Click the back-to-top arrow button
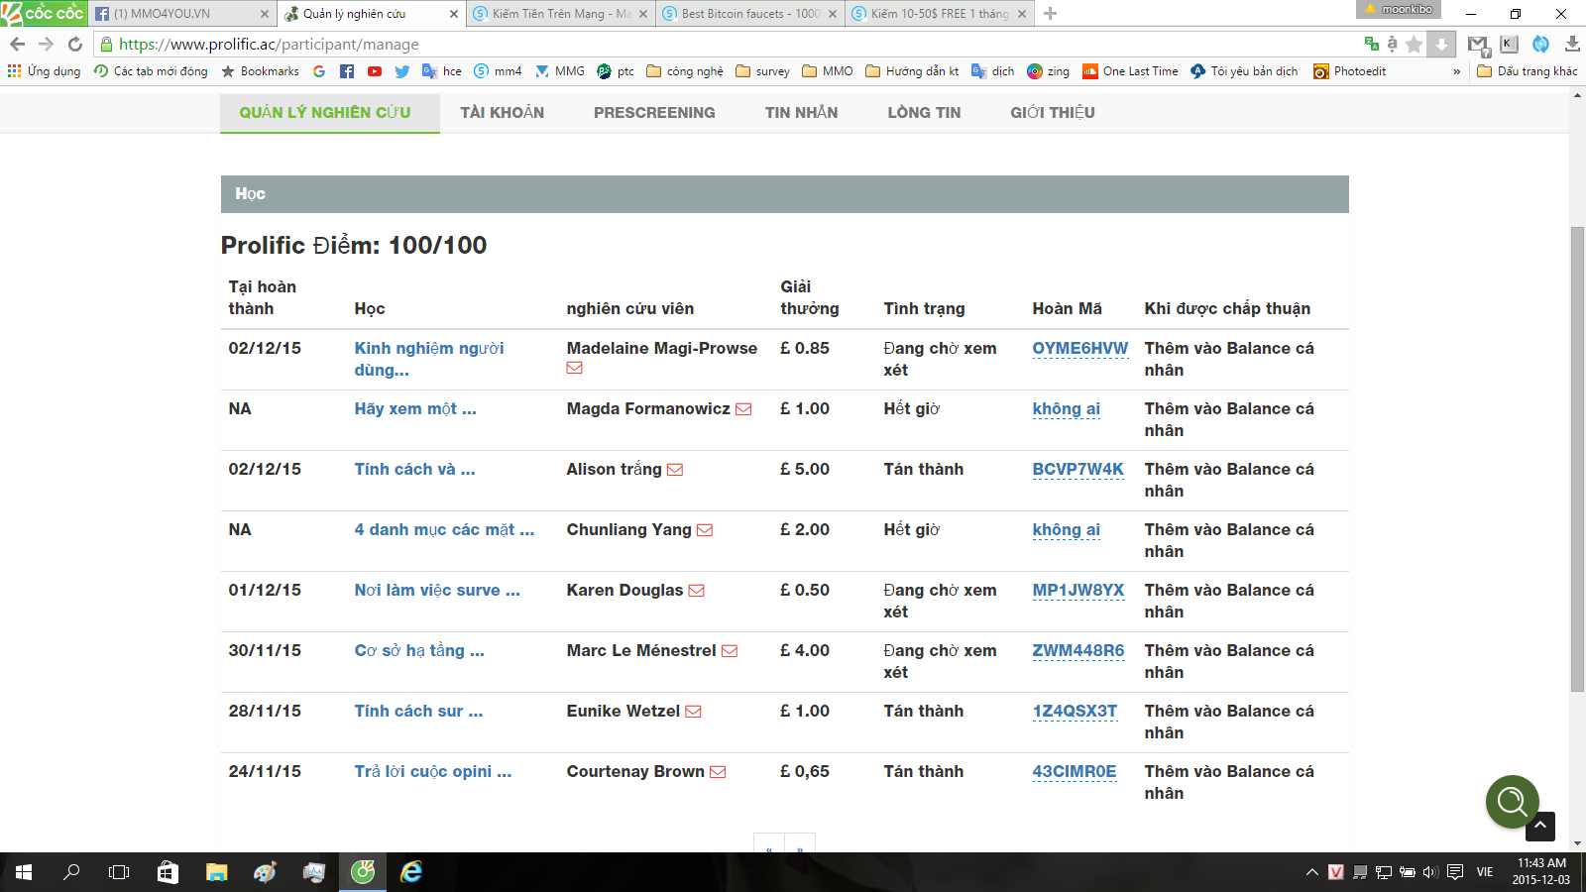The image size is (1586, 892). click(1540, 826)
